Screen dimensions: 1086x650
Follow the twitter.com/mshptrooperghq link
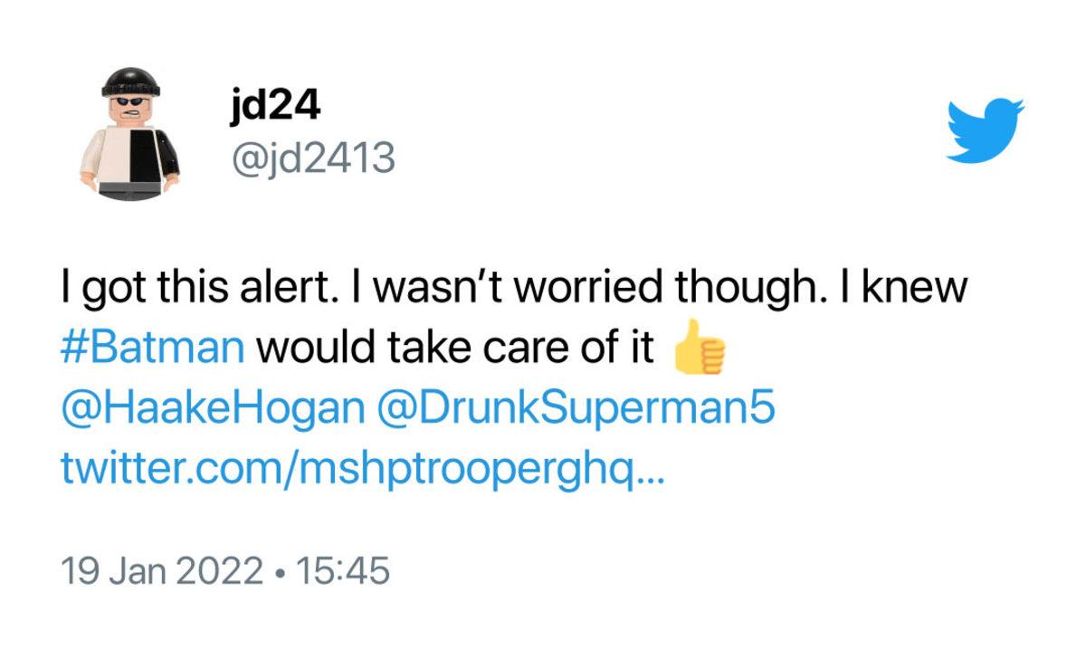click(x=362, y=469)
